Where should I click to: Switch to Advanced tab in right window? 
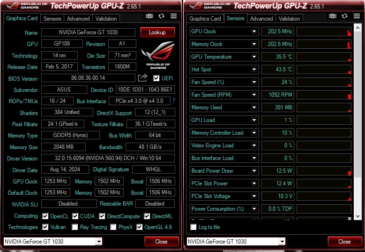pyautogui.click(x=261, y=19)
